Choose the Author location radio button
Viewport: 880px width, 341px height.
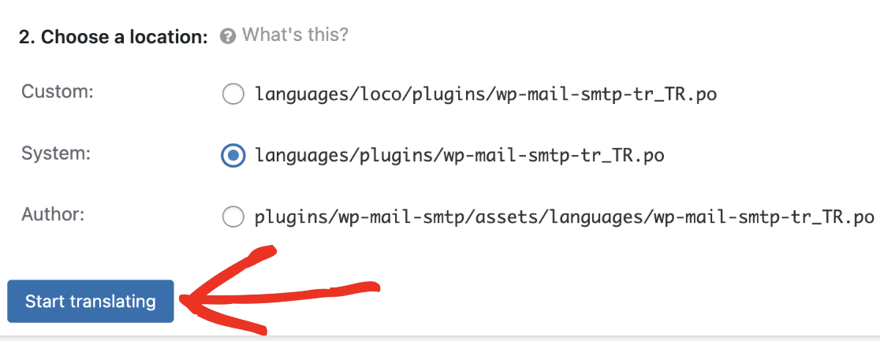coord(233,217)
